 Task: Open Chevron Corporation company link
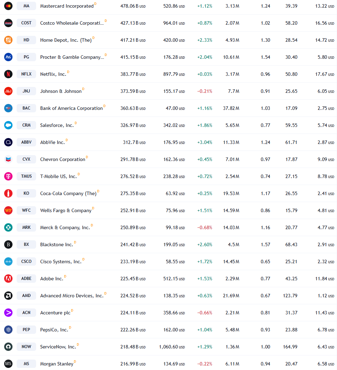click(62, 159)
